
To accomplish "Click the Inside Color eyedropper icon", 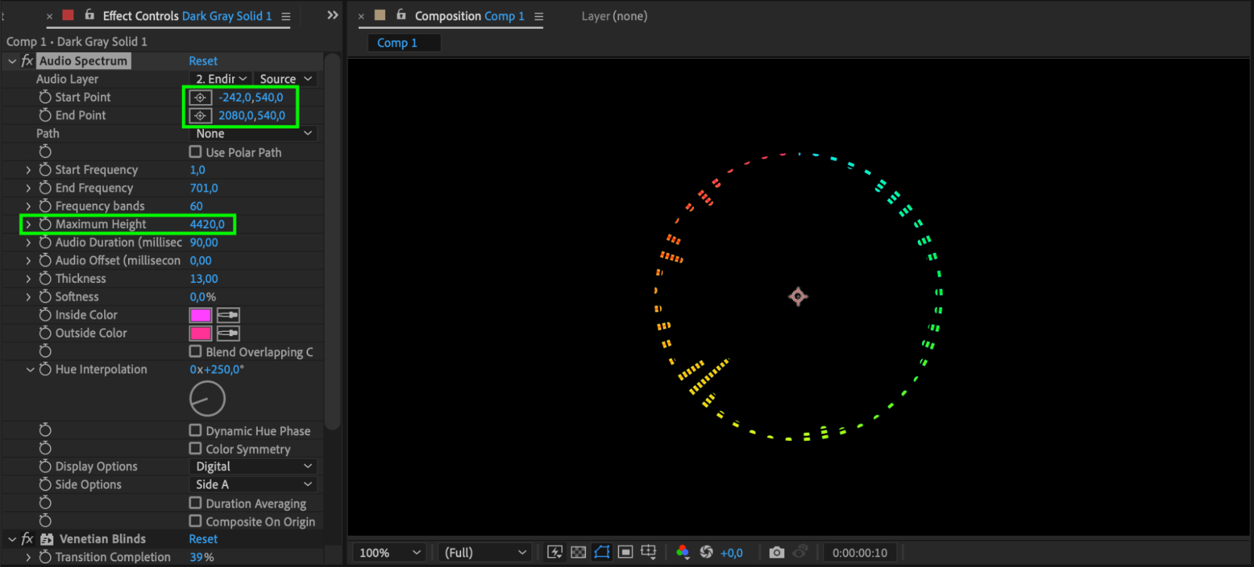I will coord(228,315).
